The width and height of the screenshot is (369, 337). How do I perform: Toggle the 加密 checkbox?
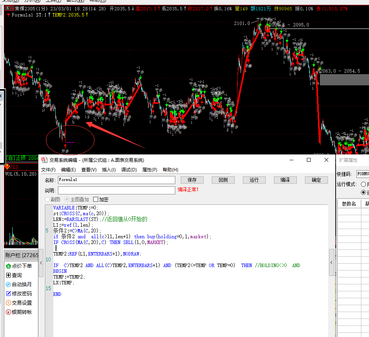coord(96,199)
